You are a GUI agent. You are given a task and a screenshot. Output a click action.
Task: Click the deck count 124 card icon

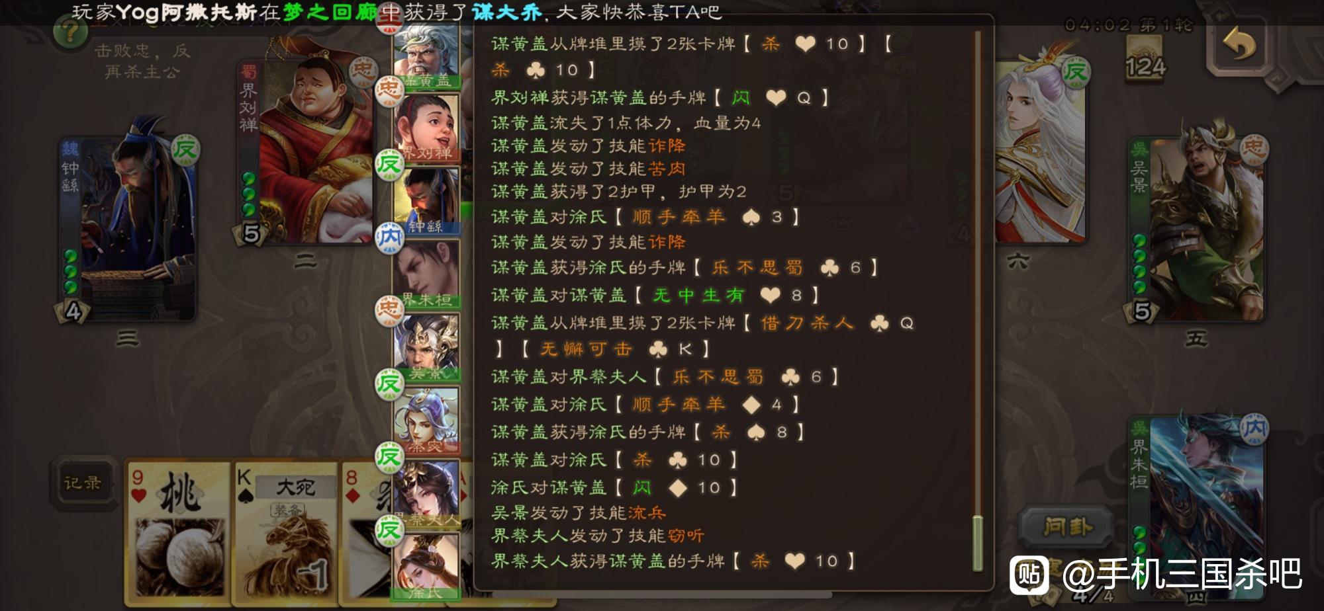pyautogui.click(x=1145, y=58)
